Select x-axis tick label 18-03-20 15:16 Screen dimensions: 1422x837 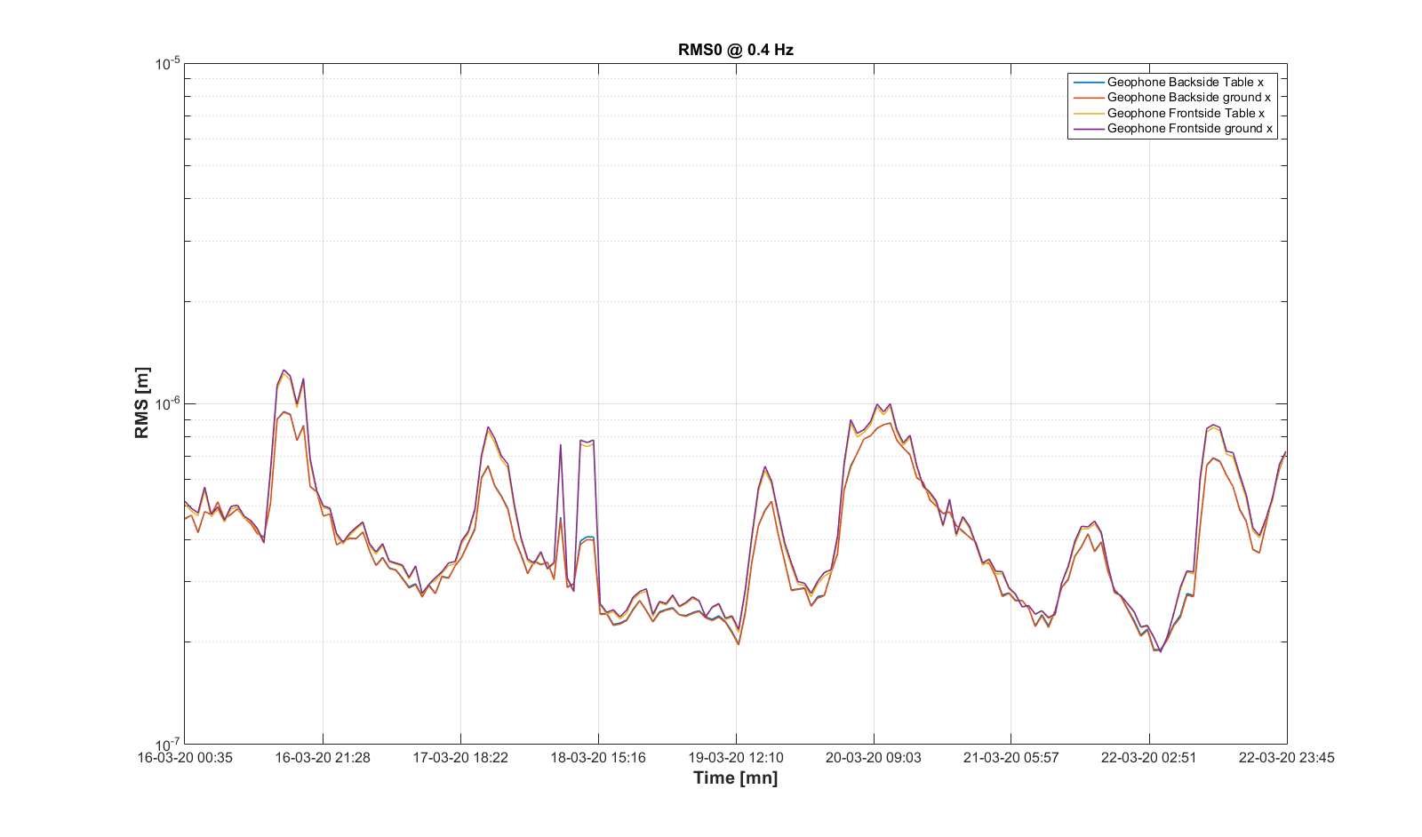(x=598, y=758)
